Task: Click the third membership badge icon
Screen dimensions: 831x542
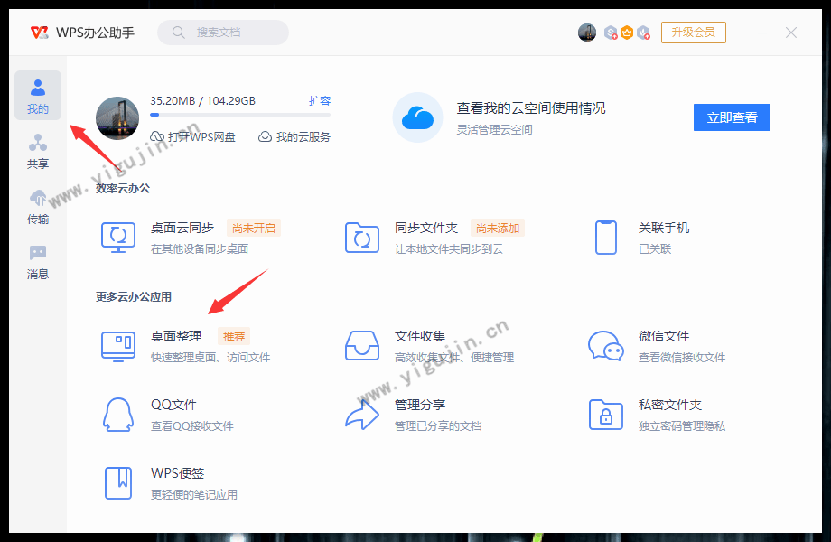Action: point(643,33)
